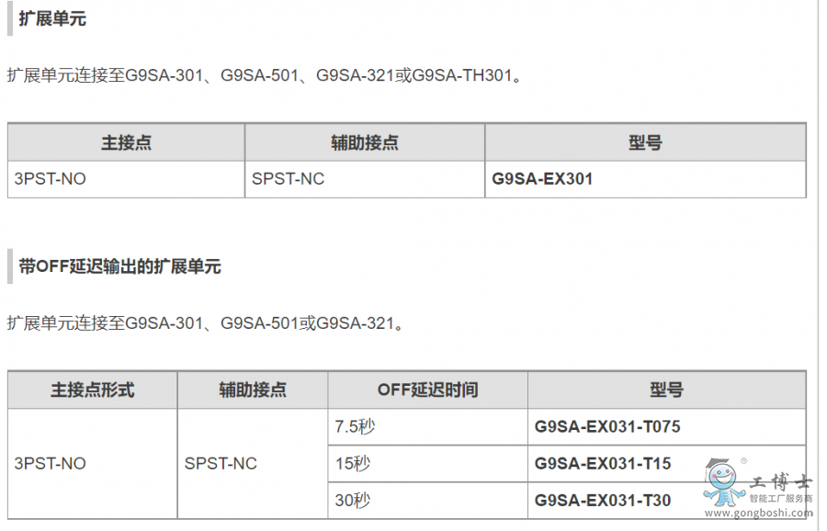Click the 带OFF延迟输出的扩展单元 heading
This screenshot has width=827, height=531.
point(119,266)
